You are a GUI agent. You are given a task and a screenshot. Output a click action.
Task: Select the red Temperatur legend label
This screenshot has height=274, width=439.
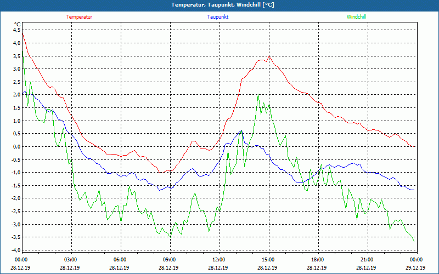pos(79,17)
